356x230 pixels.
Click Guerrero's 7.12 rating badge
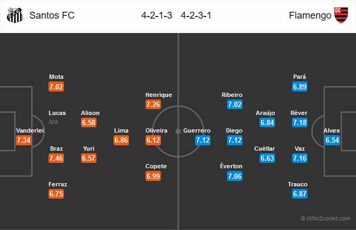(x=203, y=140)
